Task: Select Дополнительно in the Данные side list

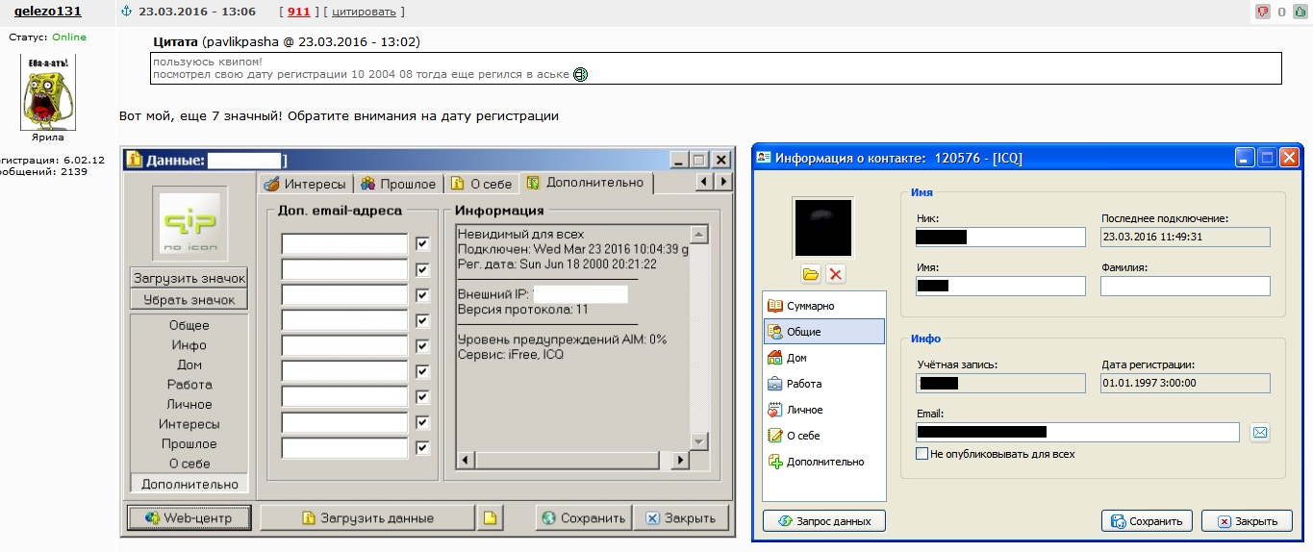Action: point(189,484)
